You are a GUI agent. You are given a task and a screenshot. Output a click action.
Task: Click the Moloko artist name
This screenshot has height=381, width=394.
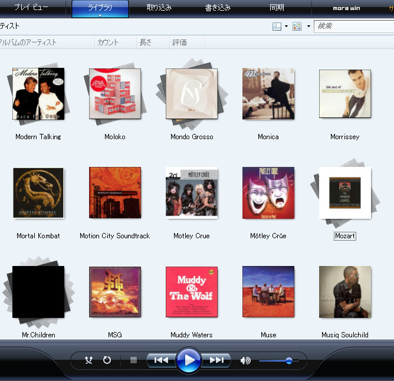115,137
